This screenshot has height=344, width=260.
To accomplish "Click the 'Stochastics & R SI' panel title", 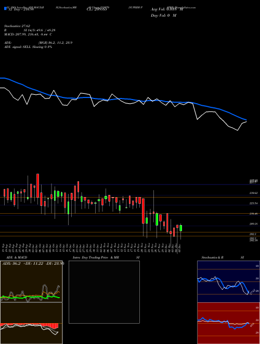I will (x=223, y=257).
